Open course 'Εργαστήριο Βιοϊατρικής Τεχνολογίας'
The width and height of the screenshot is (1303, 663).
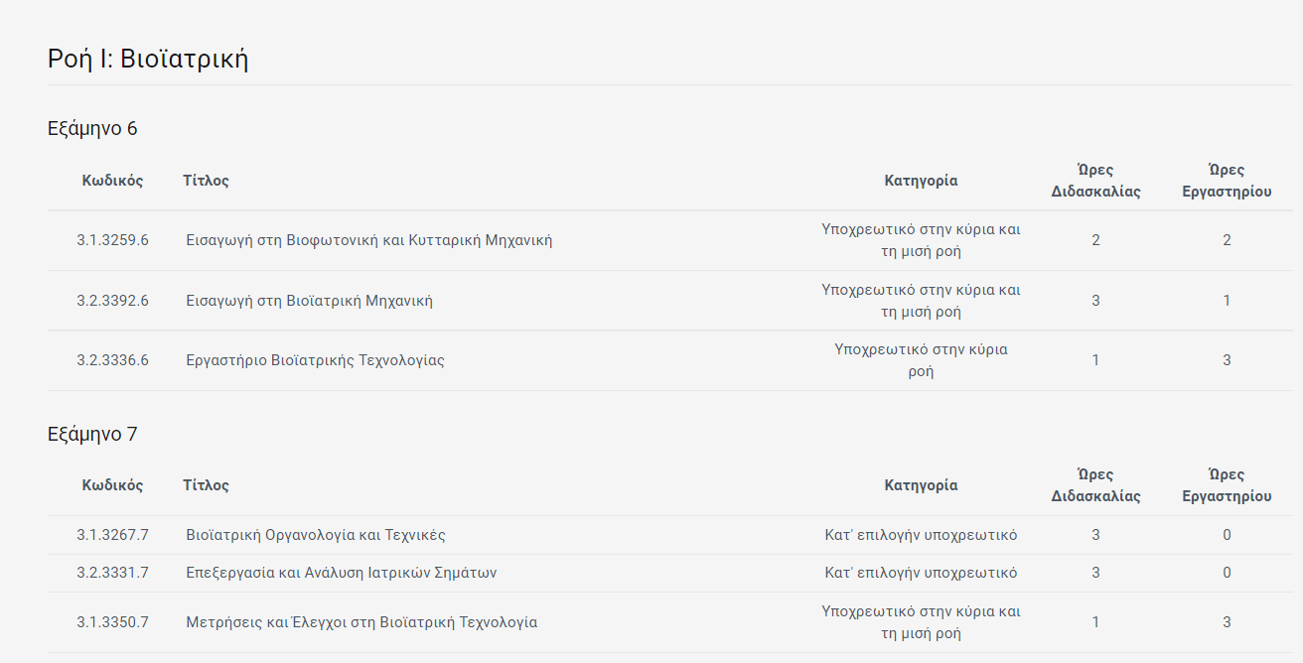(x=316, y=360)
